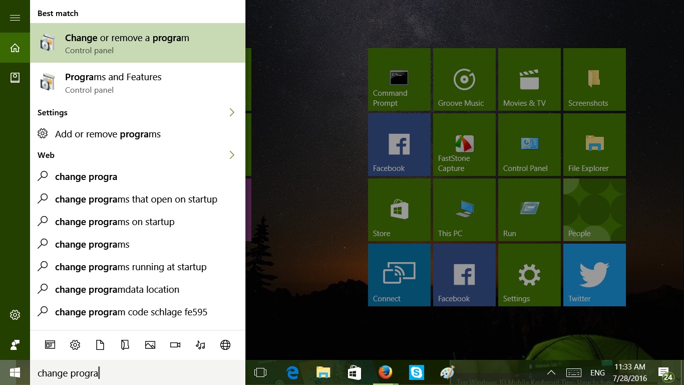
Task: Filter search results by Photos icon
Action: click(x=150, y=345)
